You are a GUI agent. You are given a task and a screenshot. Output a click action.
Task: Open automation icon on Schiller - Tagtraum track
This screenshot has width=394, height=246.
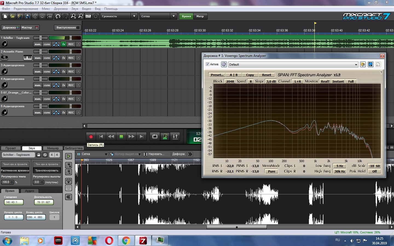point(56,44)
